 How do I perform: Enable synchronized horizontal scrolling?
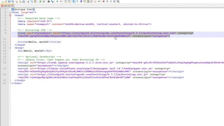pyautogui.click(x=69, y=1)
